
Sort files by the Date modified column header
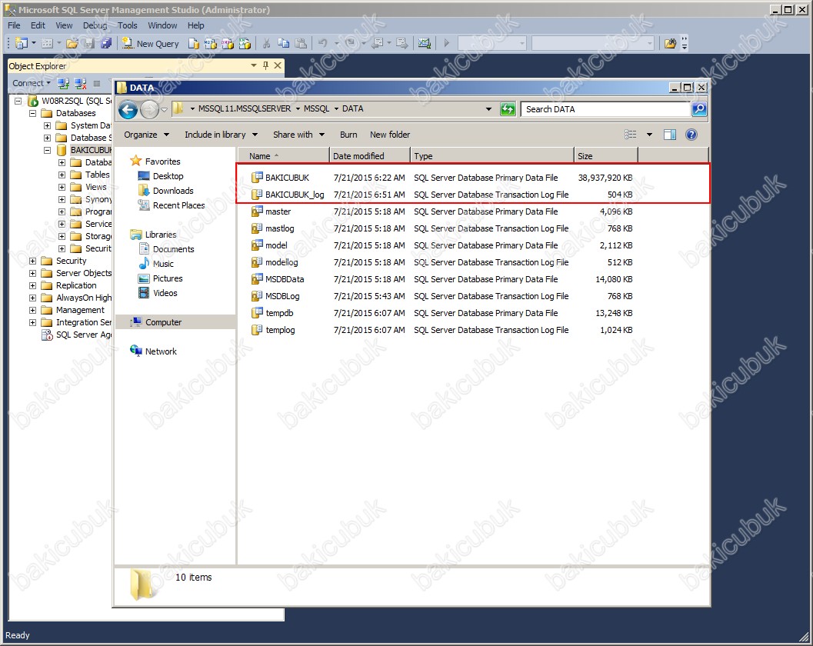point(370,156)
